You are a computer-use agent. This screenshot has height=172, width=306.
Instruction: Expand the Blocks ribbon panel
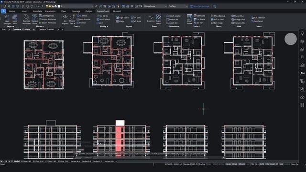click(x=40, y=26)
